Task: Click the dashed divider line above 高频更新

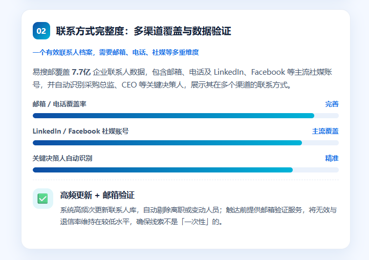Action: pos(186,180)
